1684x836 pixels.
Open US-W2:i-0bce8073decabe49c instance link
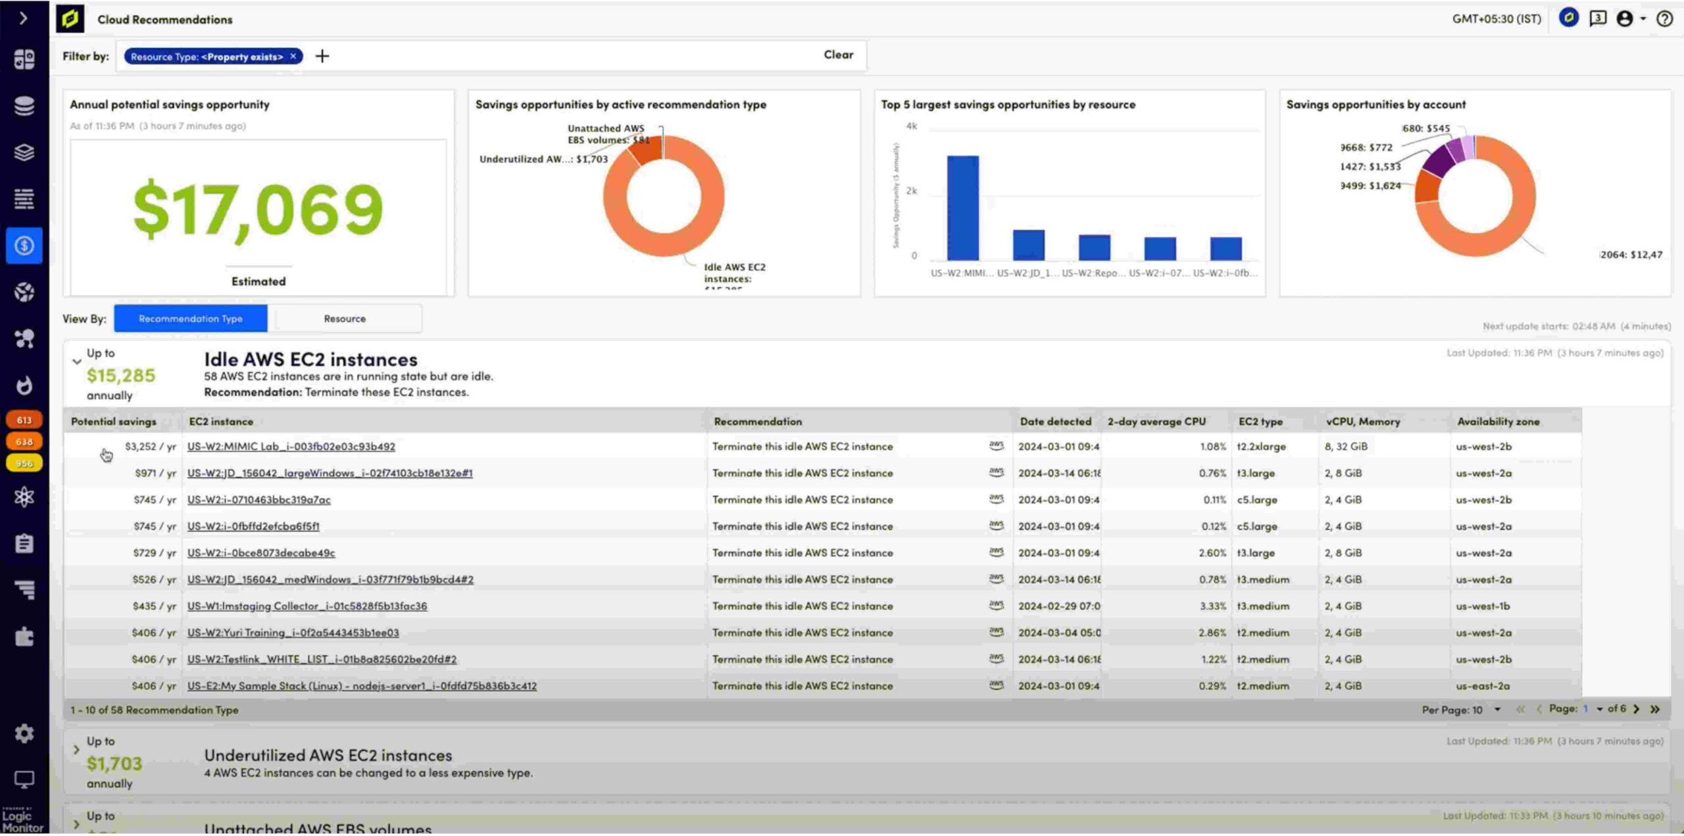pos(261,553)
